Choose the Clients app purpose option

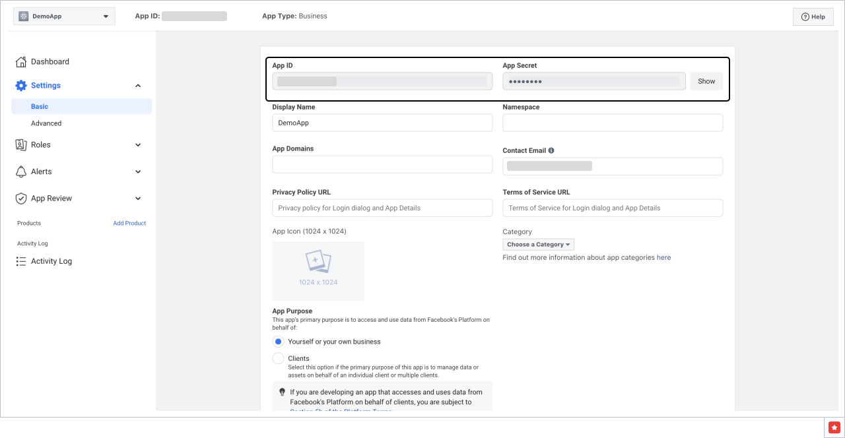[278, 358]
